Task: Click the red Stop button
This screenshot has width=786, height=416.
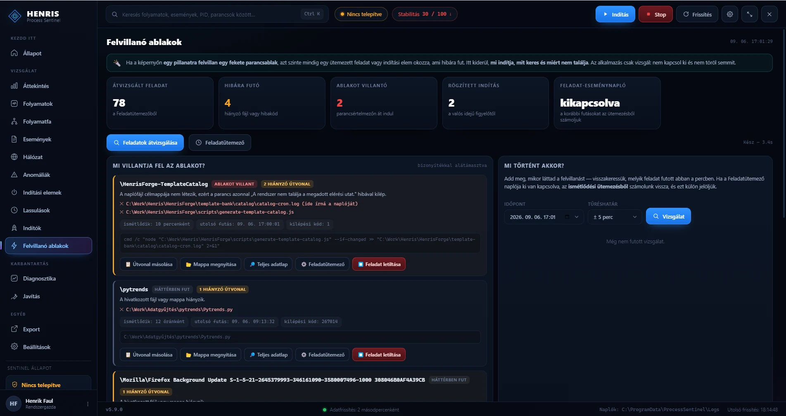Action: 655,14
